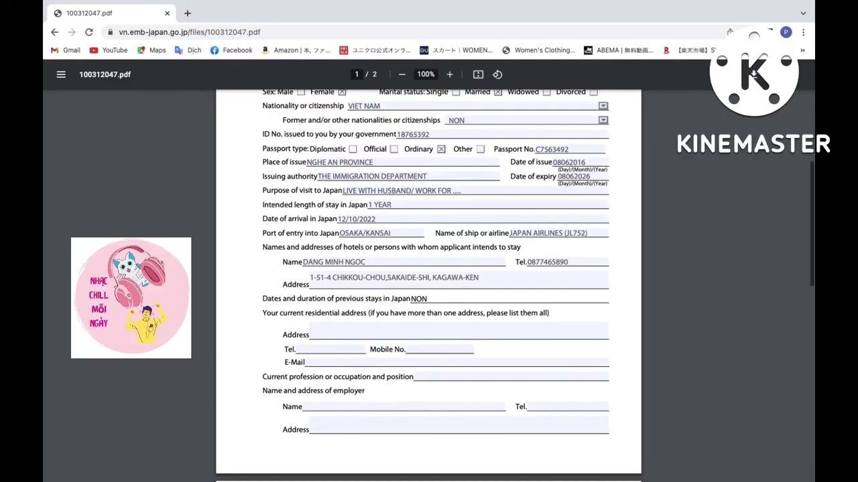The width and height of the screenshot is (858, 482).
Task: Open a new browser tab
Action: (188, 13)
